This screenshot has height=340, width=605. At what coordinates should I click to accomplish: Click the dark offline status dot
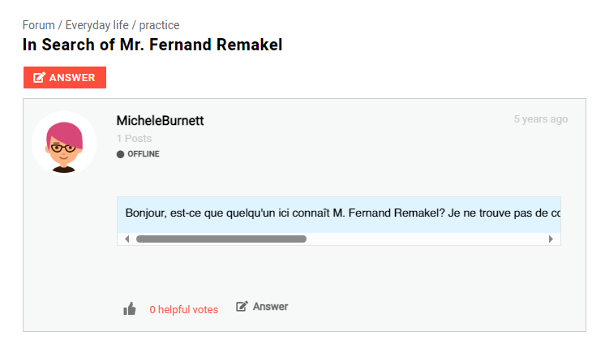point(121,154)
